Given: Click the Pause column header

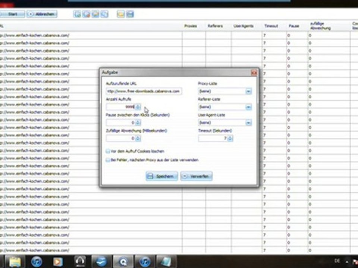Looking at the screenshot, I should pyautogui.click(x=294, y=26).
